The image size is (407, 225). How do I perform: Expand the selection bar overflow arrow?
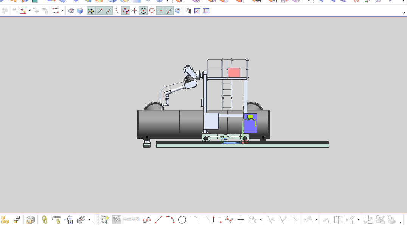(404, 12)
